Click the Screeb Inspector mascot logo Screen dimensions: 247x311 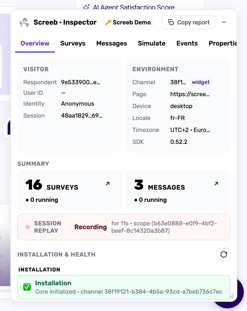tap(24, 22)
